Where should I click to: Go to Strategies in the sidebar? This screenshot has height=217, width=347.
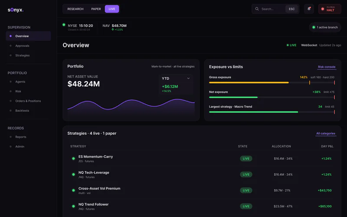pos(28,56)
